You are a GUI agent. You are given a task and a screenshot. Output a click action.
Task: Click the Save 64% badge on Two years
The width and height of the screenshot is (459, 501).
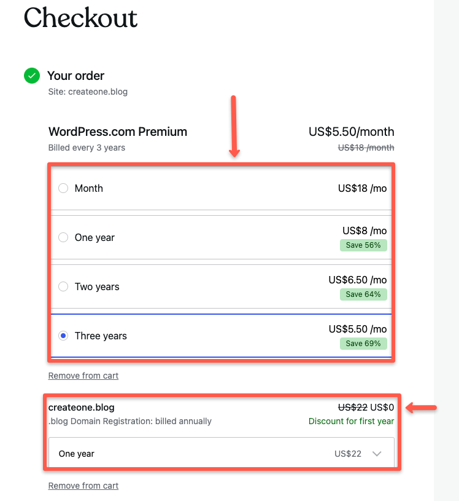[x=363, y=294]
